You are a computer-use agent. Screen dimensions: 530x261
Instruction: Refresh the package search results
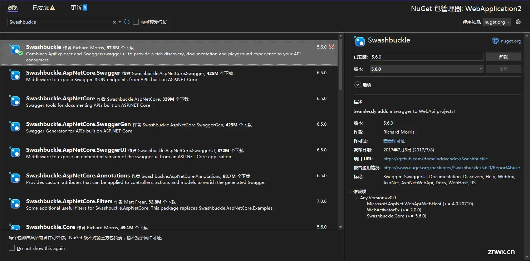[127, 22]
